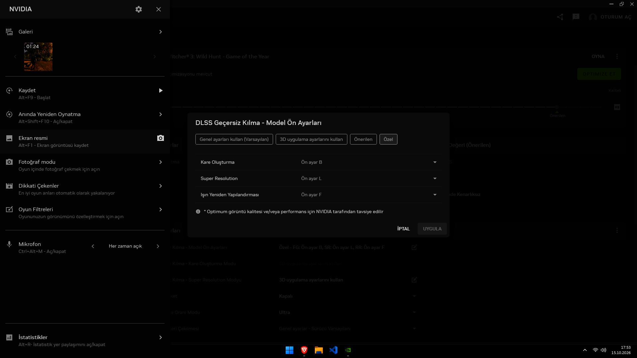Click the Fotoğraf modu camera icon
Viewport: 637px width, 358px height.
coord(9,162)
